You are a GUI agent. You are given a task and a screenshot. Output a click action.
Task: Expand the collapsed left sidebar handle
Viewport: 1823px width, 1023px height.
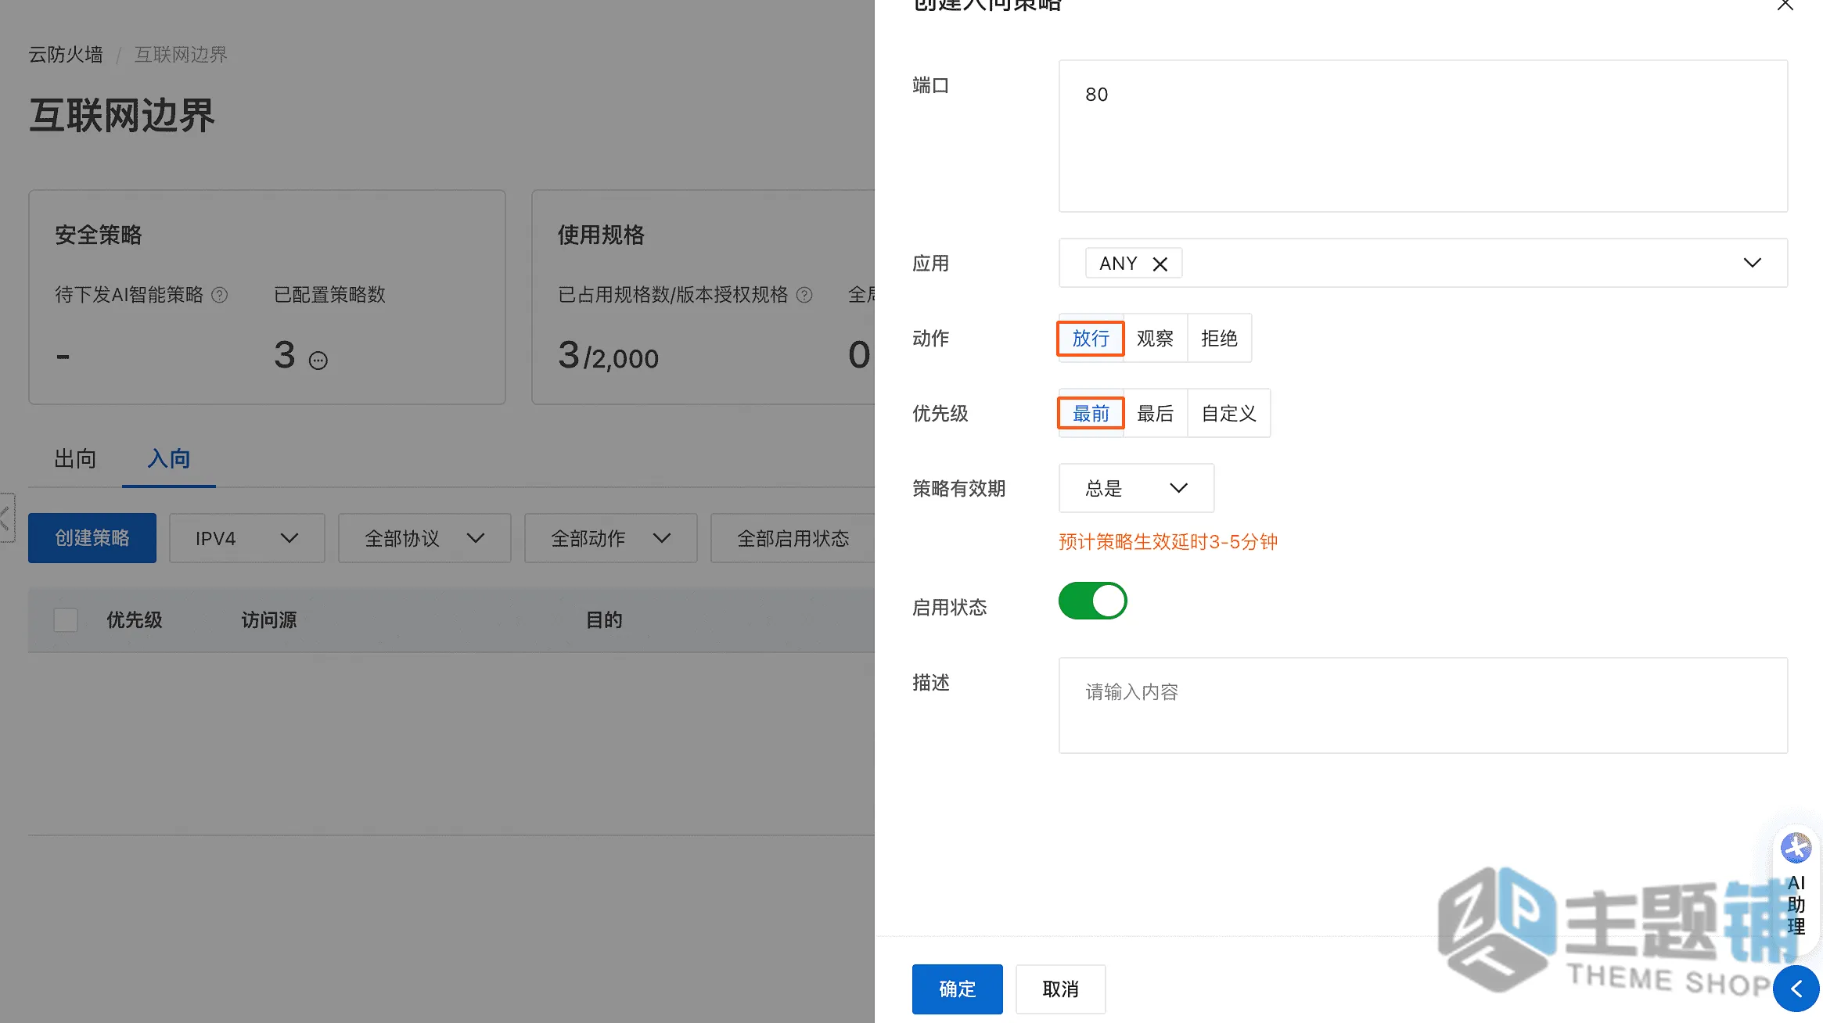click(6, 518)
